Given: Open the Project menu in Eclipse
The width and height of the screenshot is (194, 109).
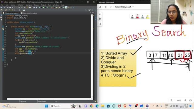Looking at the screenshot, I should click(x=43, y=5).
